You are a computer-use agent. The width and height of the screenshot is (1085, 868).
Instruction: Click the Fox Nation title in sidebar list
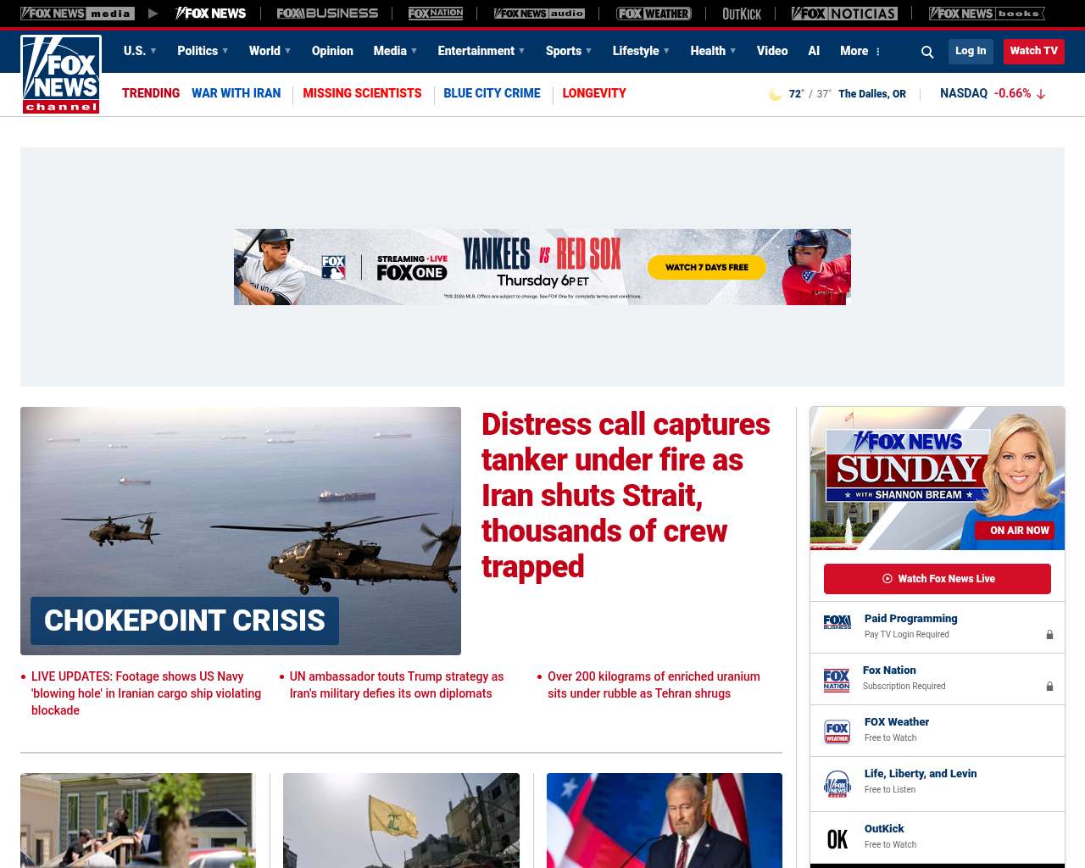[889, 670]
